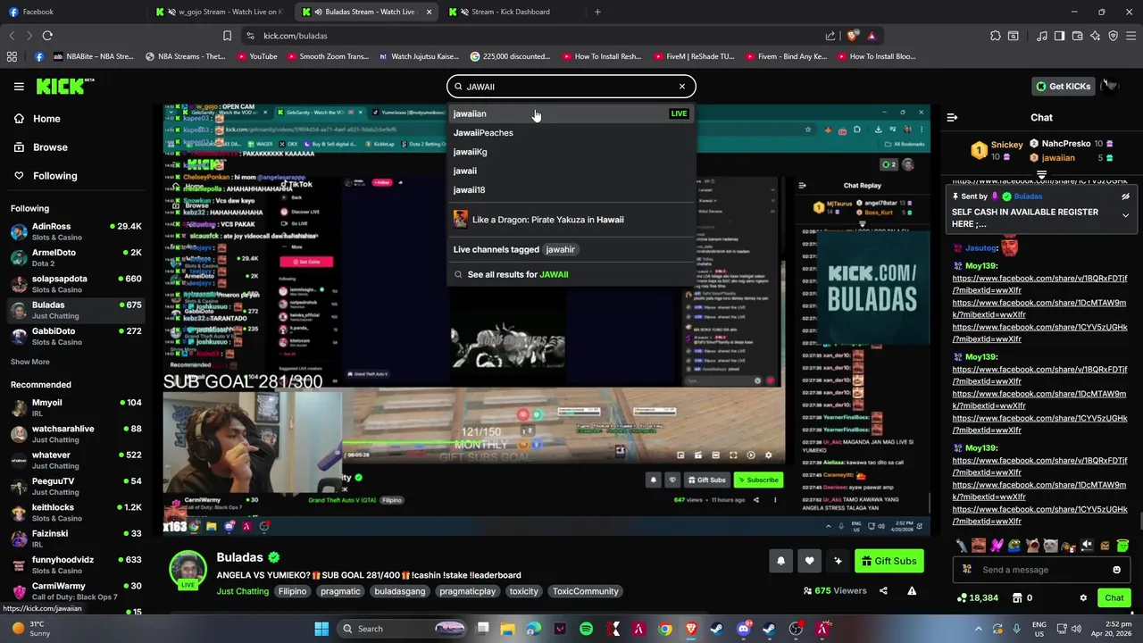Open the Kick hamburger sidebar menu
1143x643 pixels.
pos(19,87)
